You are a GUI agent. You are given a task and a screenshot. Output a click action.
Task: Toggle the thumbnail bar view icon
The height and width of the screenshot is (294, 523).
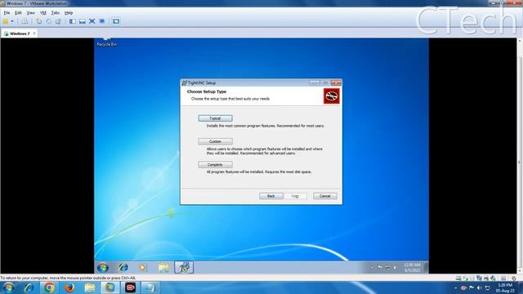[x=82, y=21]
